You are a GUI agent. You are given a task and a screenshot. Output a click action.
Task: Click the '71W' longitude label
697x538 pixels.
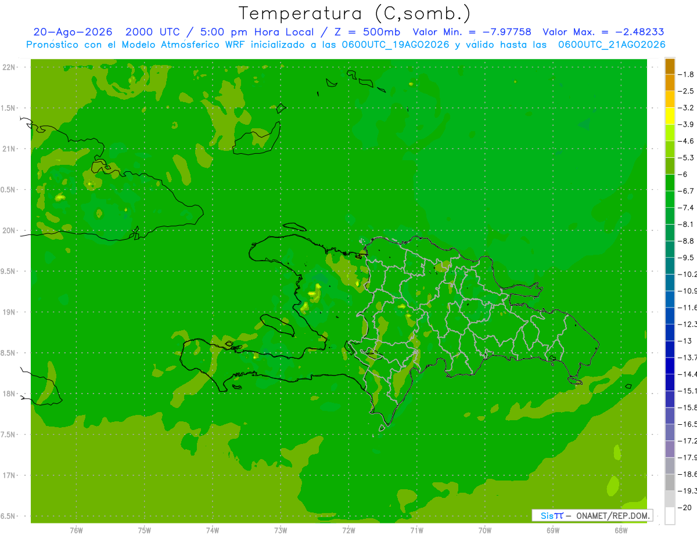tap(416, 530)
